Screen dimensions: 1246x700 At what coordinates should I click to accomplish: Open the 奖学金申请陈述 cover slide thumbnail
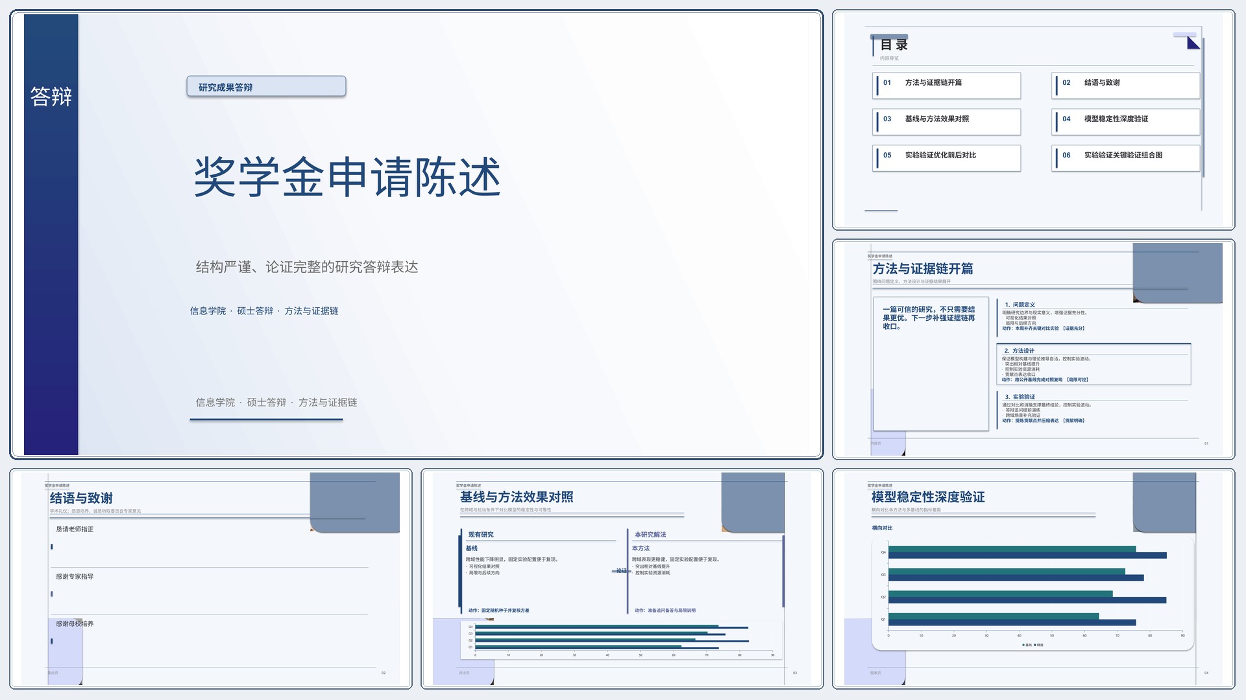coord(416,234)
